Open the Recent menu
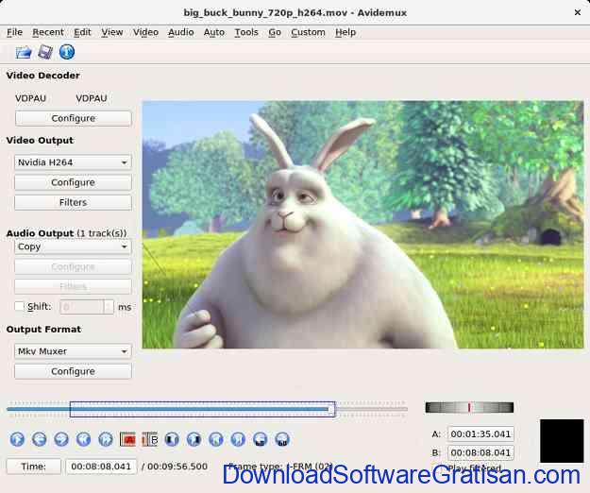590x493 pixels. tap(48, 32)
